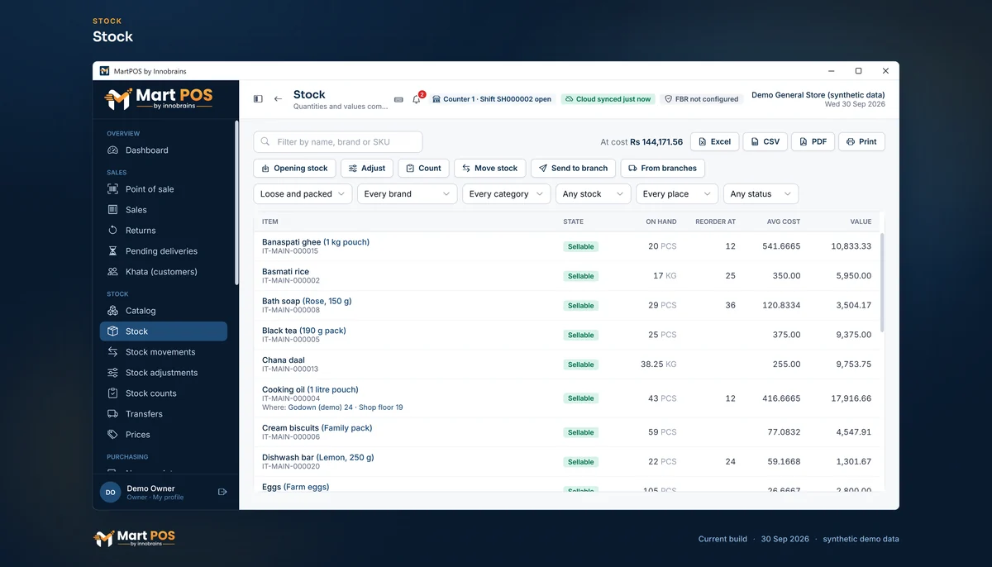Click the Pending deliveries hourglass icon
The width and height of the screenshot is (992, 567).
[x=113, y=251]
